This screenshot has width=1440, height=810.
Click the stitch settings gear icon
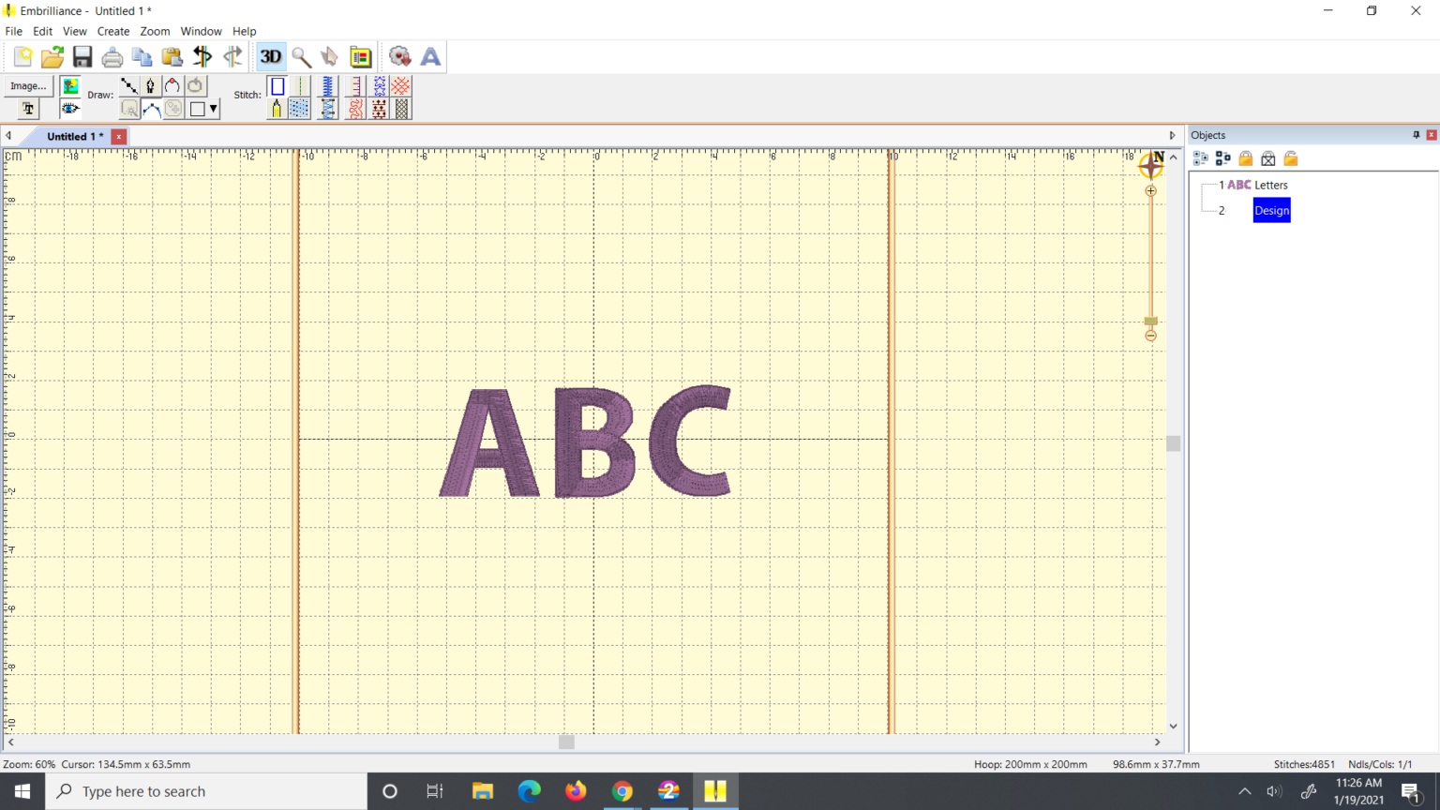coord(400,56)
